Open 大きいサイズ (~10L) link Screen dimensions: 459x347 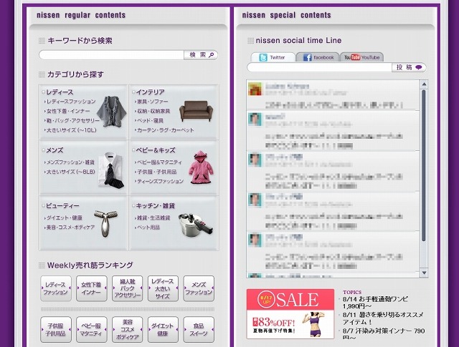[x=72, y=130]
